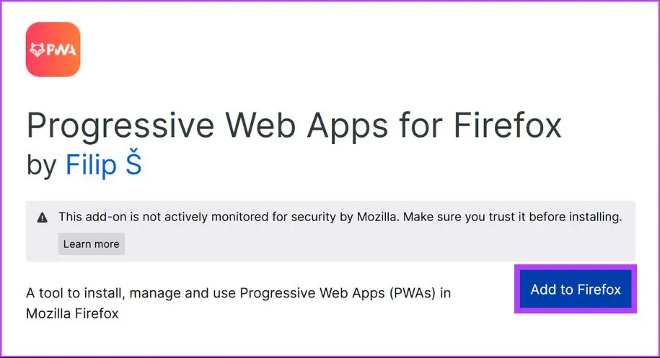Image resolution: width=660 pixels, height=358 pixels.
Task: Install add-on with Add to Firefox
Action: click(x=576, y=290)
